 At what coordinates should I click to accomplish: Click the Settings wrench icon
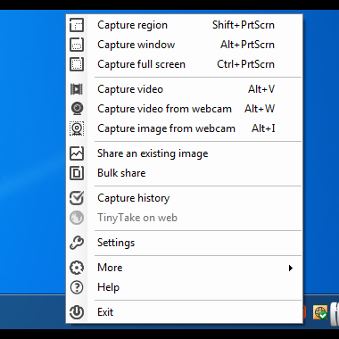77,243
